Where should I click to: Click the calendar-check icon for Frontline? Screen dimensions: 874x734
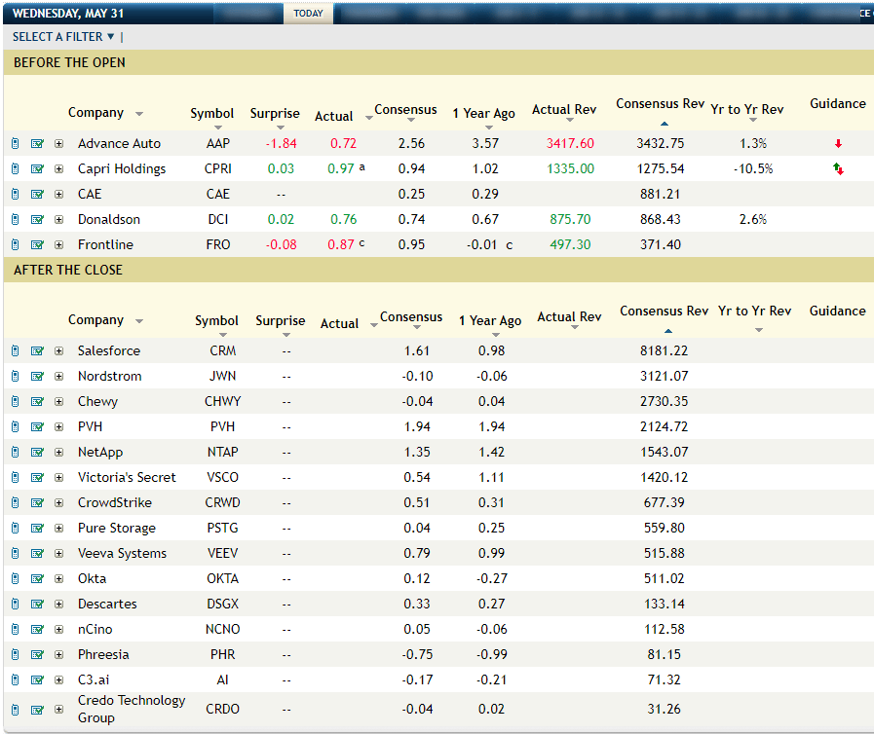pyautogui.click(x=37, y=245)
